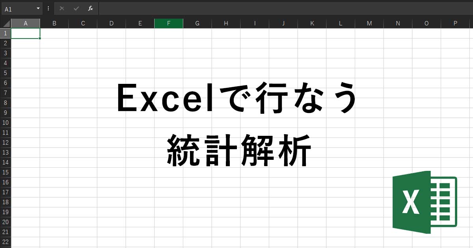Select column B header
473x248 pixels.
[x=54, y=23]
